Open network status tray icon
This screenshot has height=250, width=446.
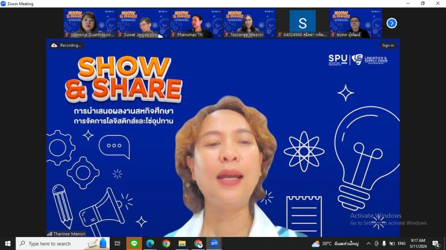pos(392,243)
